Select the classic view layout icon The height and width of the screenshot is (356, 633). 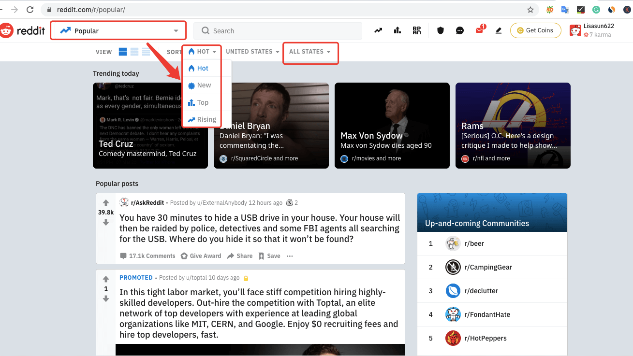point(134,52)
